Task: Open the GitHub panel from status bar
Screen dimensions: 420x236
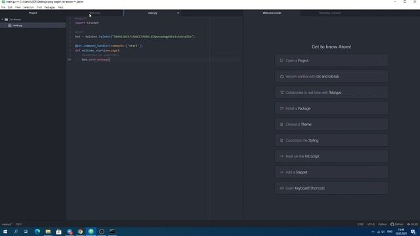Action: 396,224
